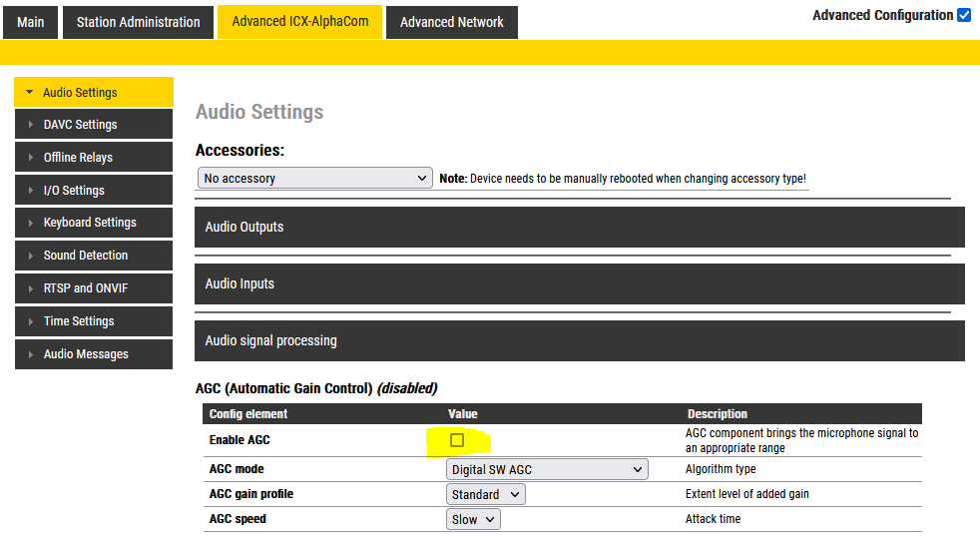Click the Keyboard Settings arrow icon
The height and width of the screenshot is (538, 980).
pos(30,223)
